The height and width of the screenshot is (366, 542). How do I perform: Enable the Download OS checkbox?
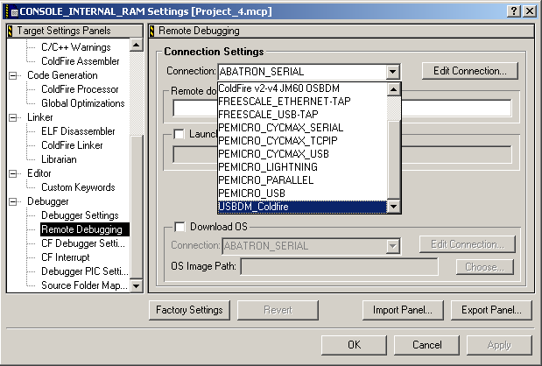click(179, 227)
